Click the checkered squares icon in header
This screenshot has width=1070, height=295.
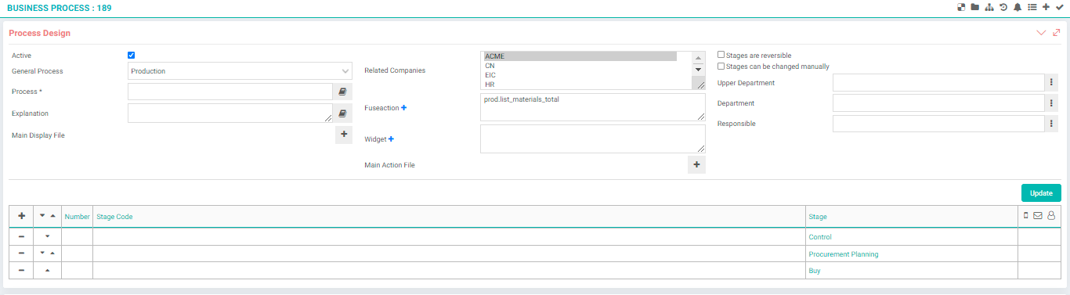(961, 7)
